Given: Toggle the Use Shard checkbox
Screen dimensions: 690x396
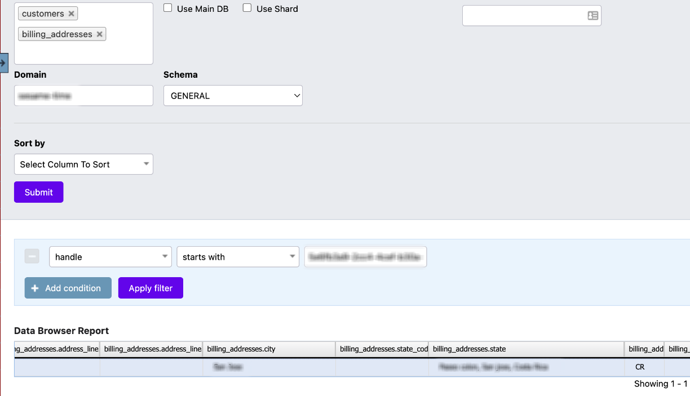Looking at the screenshot, I should (247, 8).
